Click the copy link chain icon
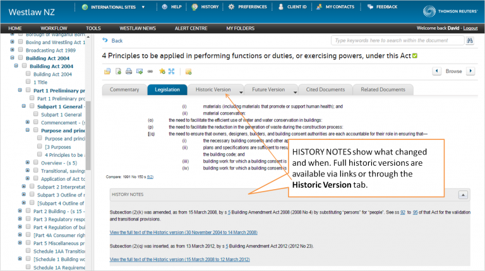 (x=150, y=72)
